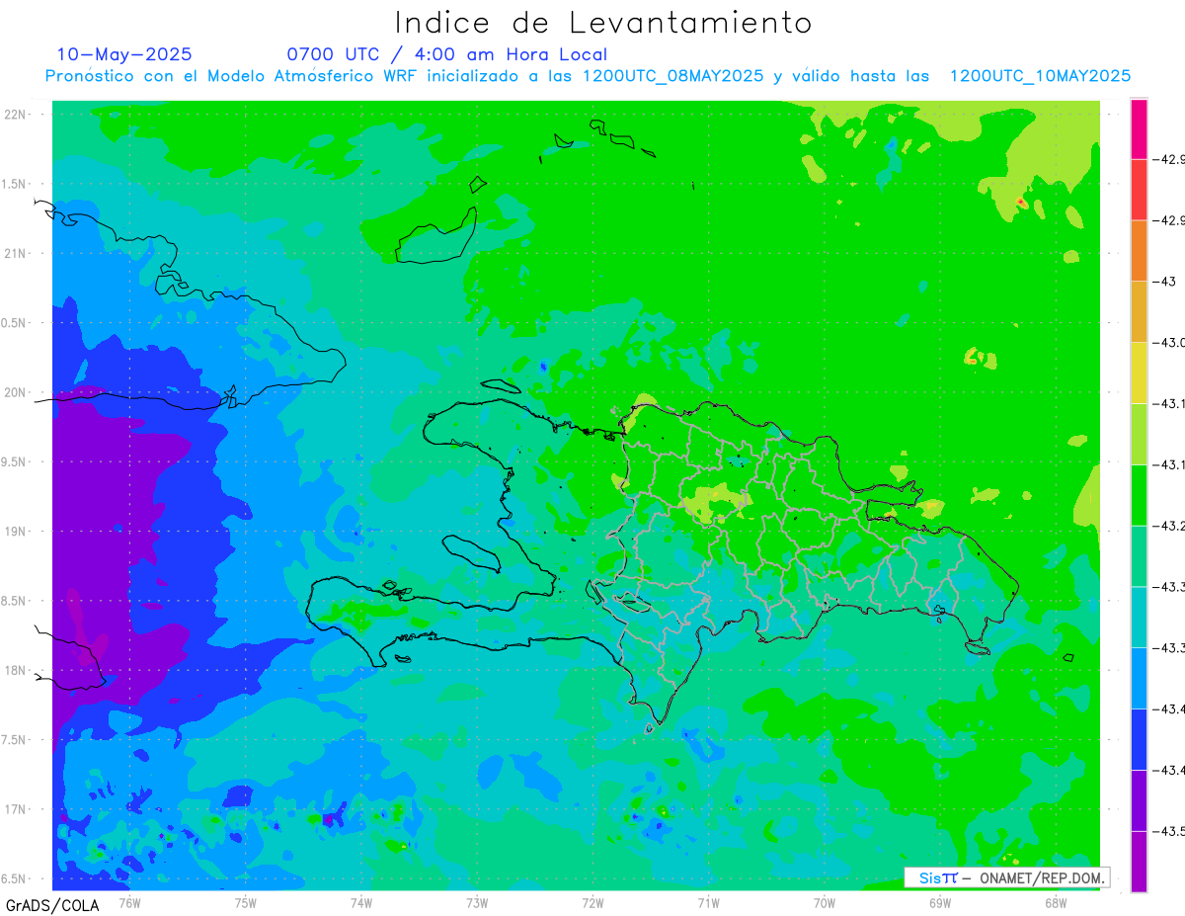Click the "72W" longitude label

coord(592,902)
